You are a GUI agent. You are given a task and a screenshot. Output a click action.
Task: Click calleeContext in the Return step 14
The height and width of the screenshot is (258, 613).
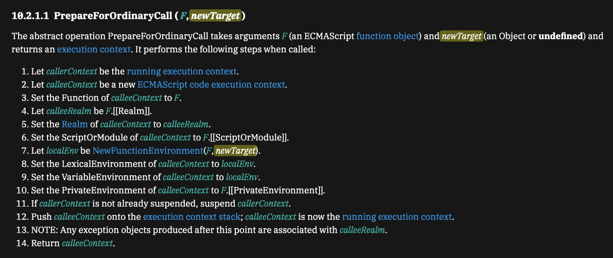tap(87, 243)
